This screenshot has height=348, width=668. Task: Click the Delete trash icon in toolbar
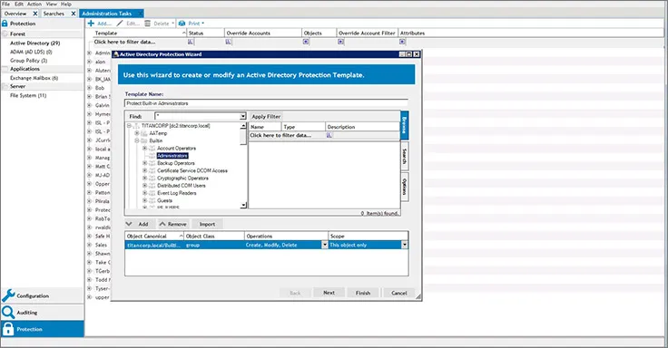coord(147,24)
